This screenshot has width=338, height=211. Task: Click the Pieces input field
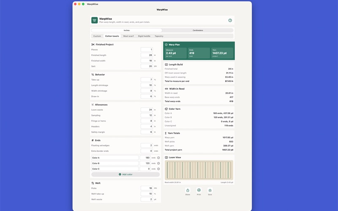(x=147, y=50)
